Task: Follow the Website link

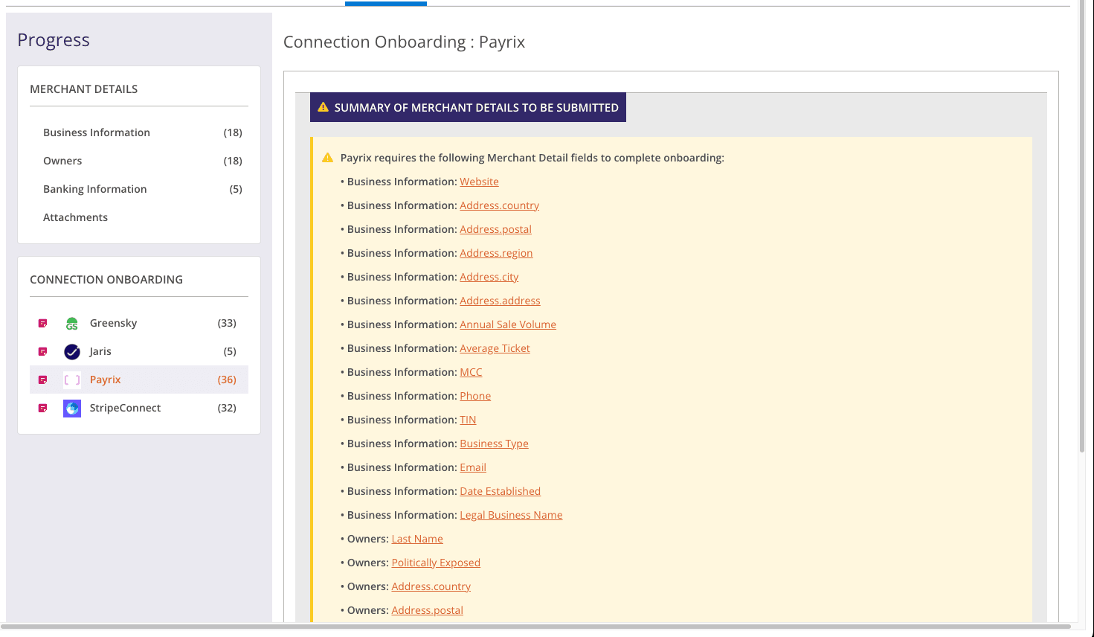Action: point(479,182)
